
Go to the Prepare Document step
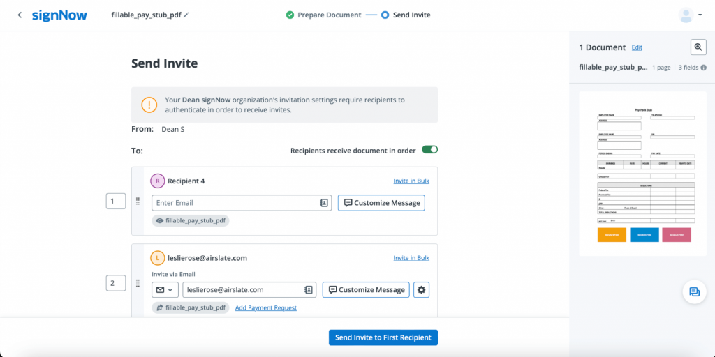[x=323, y=15]
